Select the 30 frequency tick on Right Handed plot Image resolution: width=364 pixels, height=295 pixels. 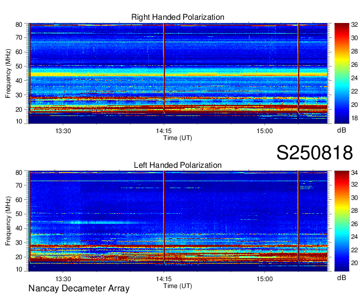point(19,95)
